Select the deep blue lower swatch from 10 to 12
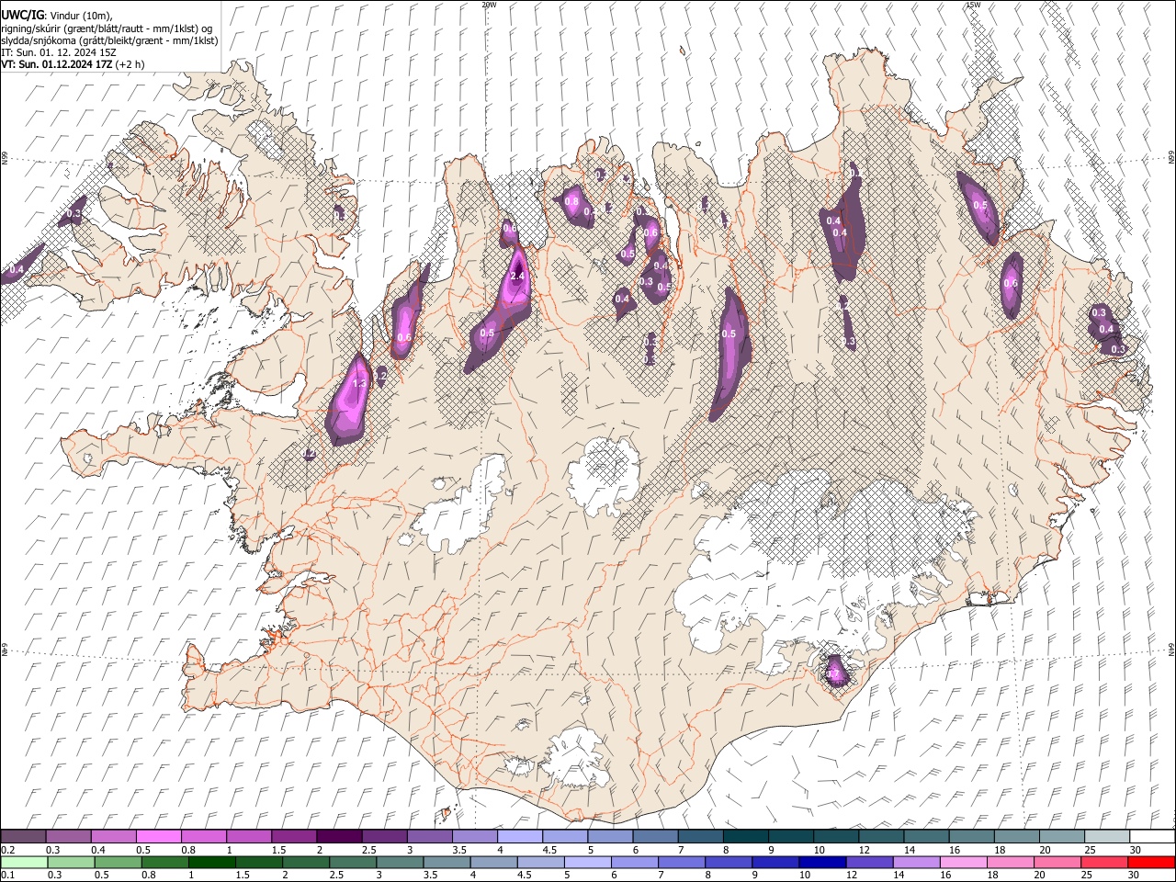Viewport: 1176px width, 882px height. (821, 863)
